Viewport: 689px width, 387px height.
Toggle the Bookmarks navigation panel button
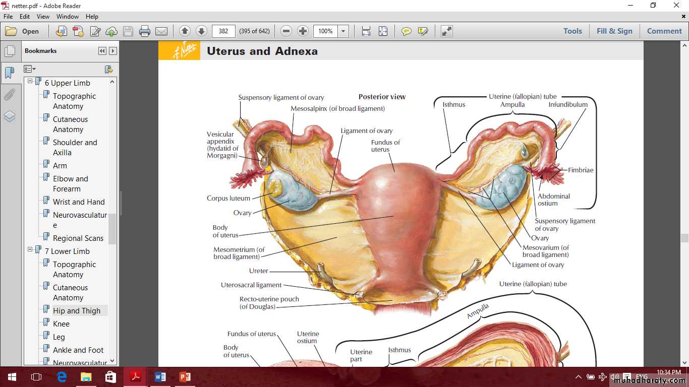pyautogui.click(x=10, y=74)
